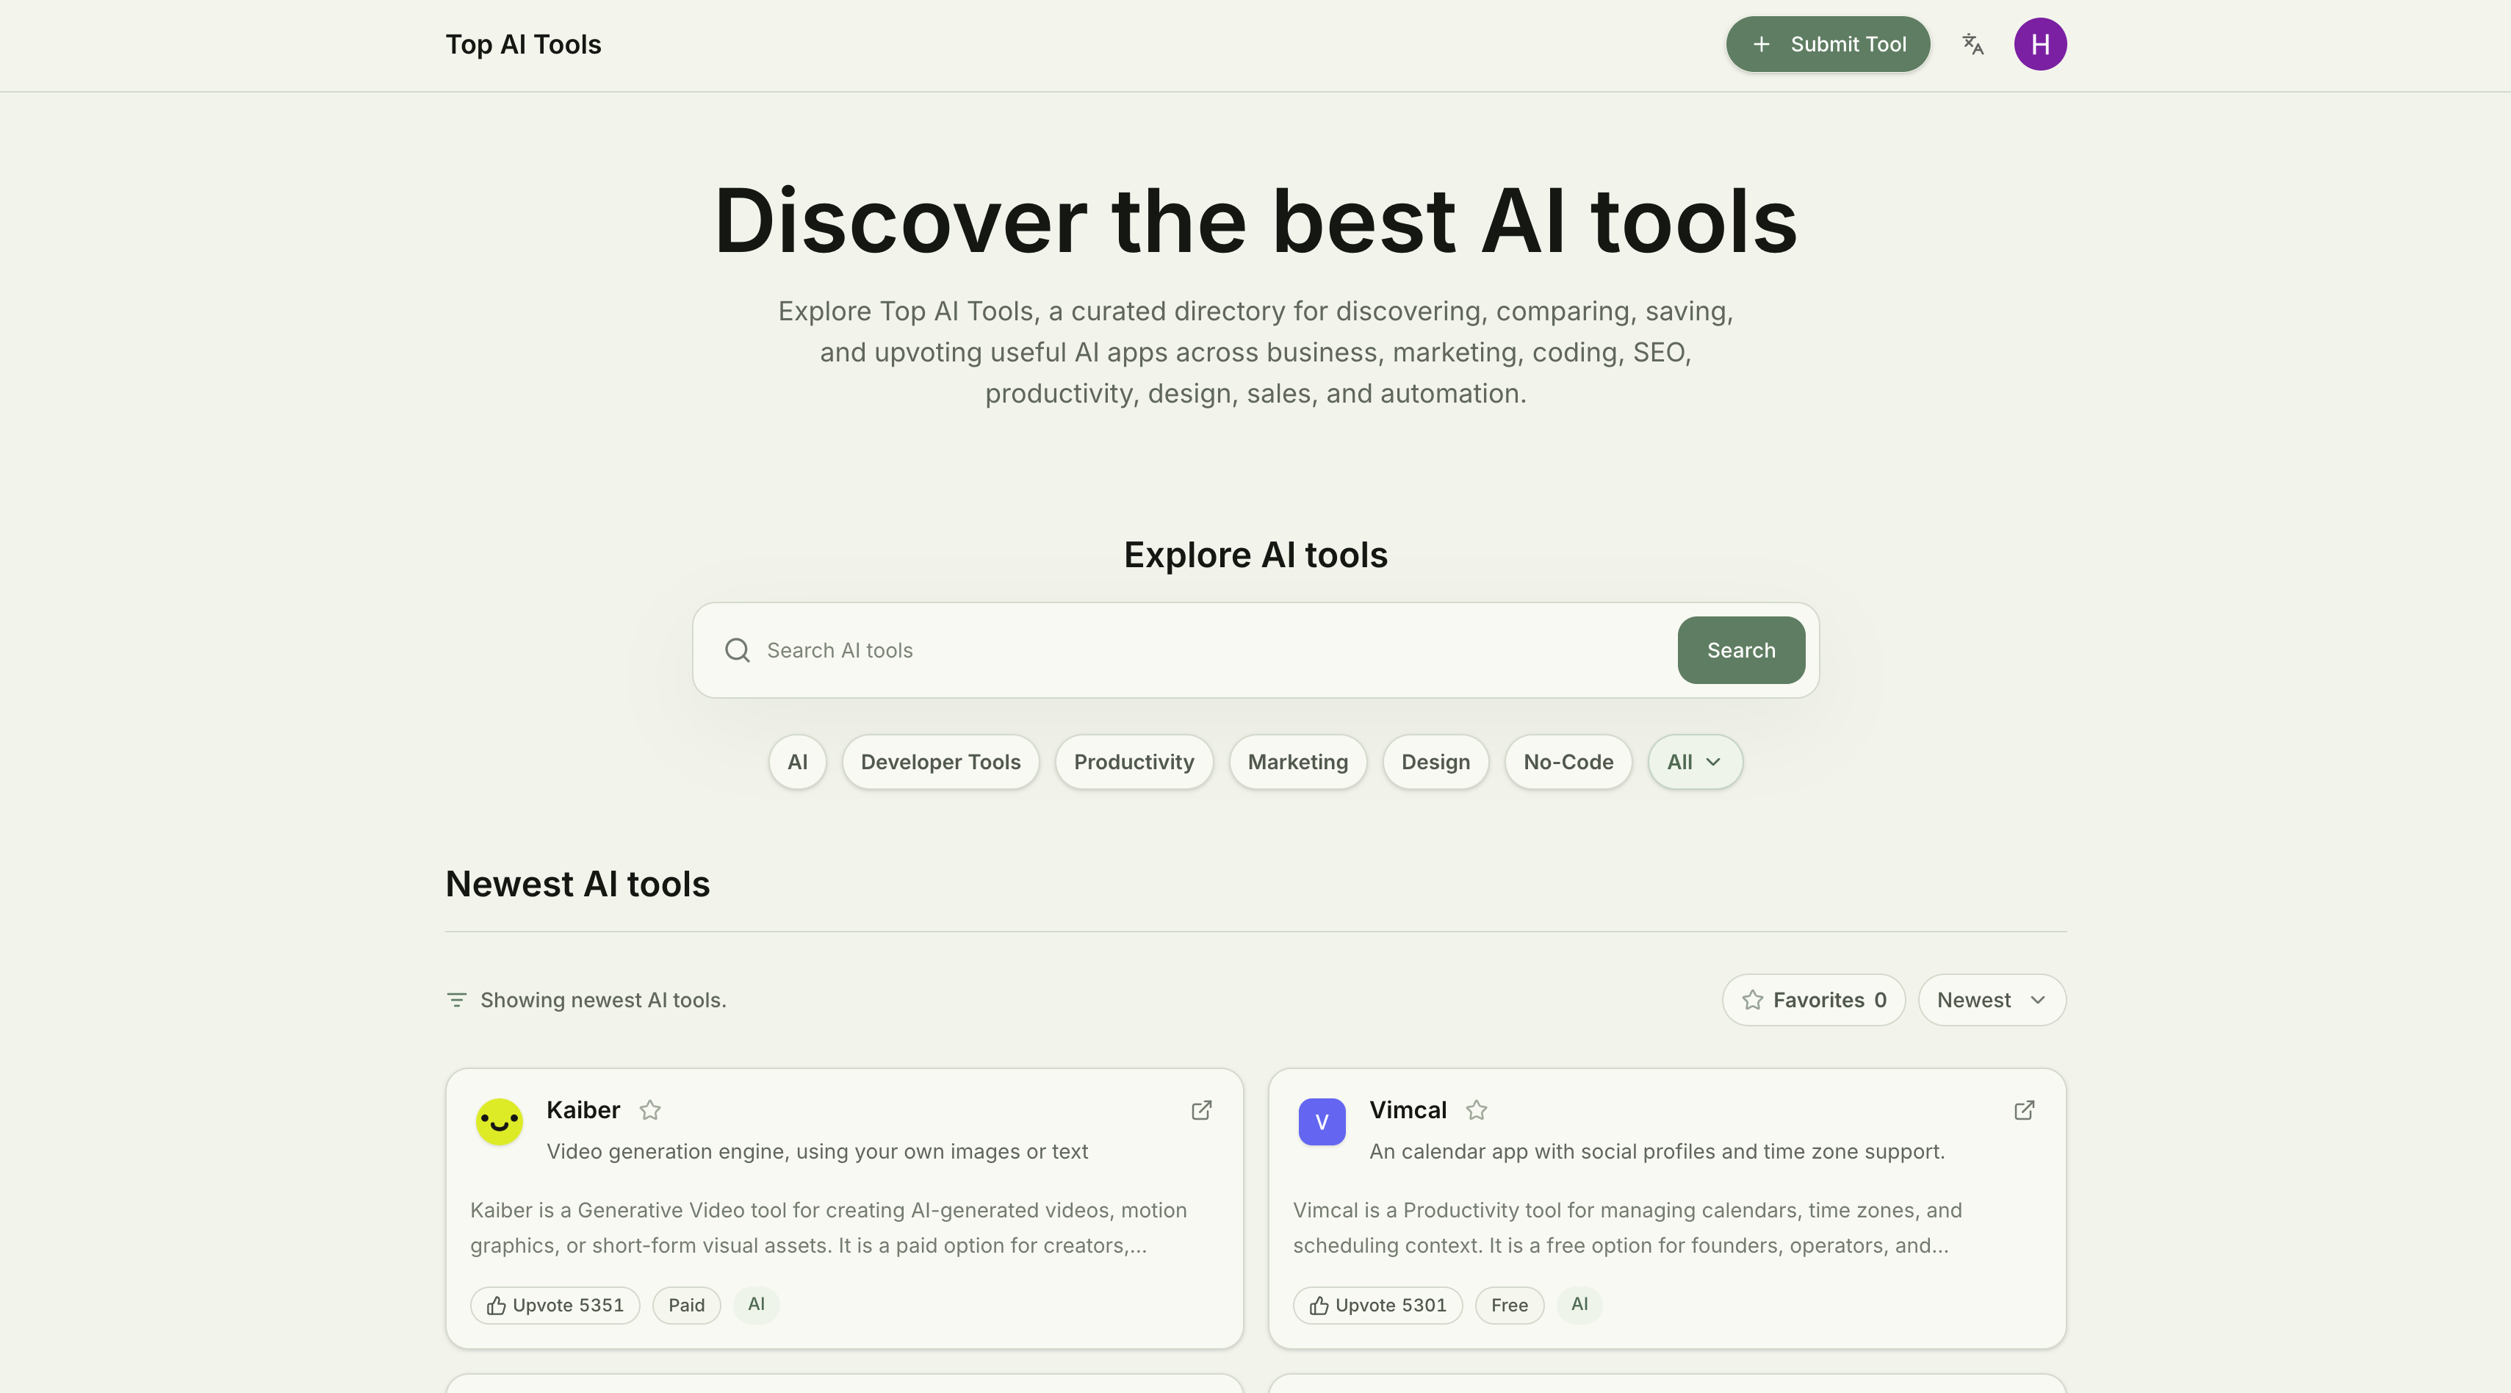The width and height of the screenshot is (2511, 1393).
Task: Go to Top AI Tools home logo
Action: click(524, 45)
